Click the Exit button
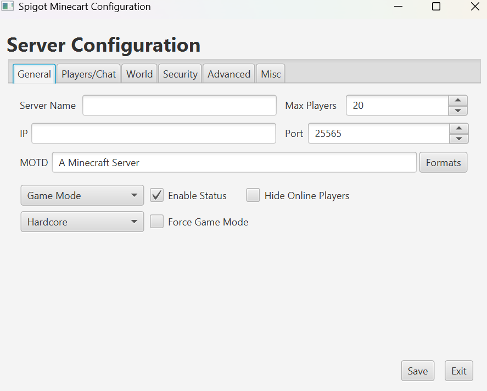Screen dimensions: 487x391 (x=459, y=371)
